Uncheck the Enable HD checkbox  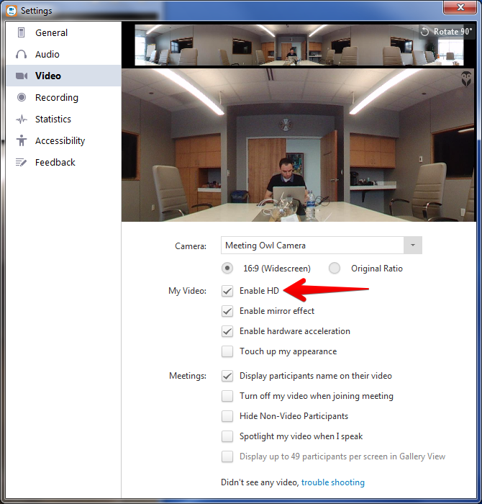pyautogui.click(x=227, y=291)
